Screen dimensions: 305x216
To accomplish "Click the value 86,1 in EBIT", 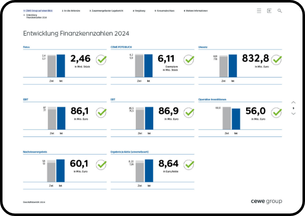I will pos(79,111).
